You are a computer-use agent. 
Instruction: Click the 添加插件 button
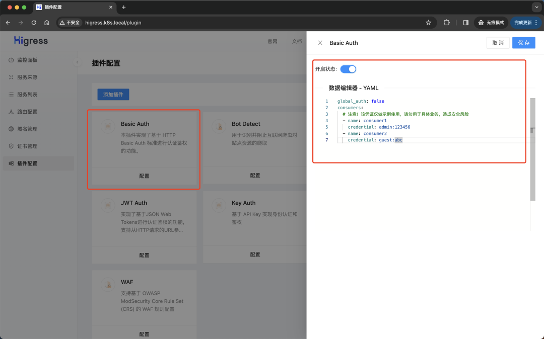click(113, 94)
